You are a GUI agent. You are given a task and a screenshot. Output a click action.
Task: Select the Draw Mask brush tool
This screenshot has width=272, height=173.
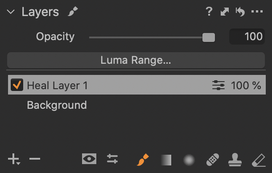143,160
